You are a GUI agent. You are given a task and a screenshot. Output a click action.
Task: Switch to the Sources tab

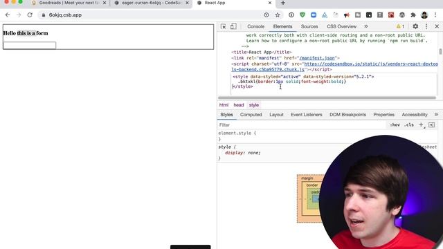click(309, 26)
